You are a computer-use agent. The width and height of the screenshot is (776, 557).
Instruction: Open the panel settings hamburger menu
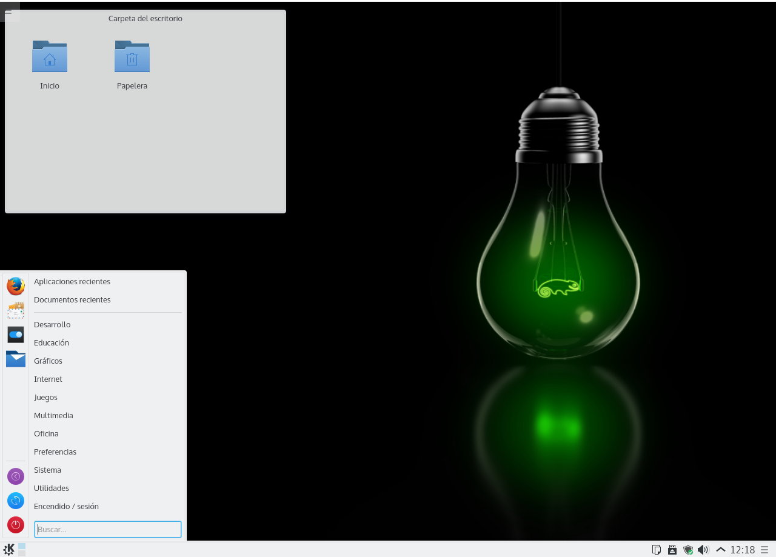tap(764, 550)
